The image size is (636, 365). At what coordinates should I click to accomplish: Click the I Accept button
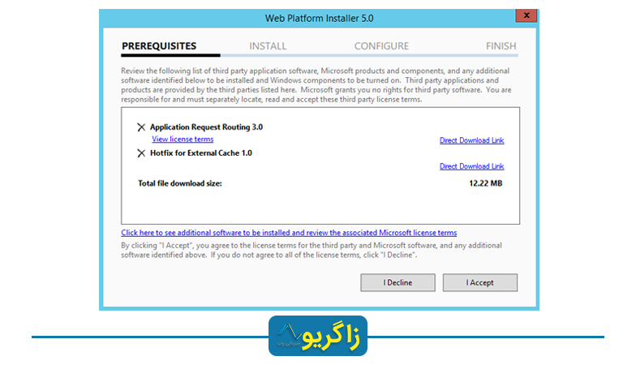pos(480,282)
